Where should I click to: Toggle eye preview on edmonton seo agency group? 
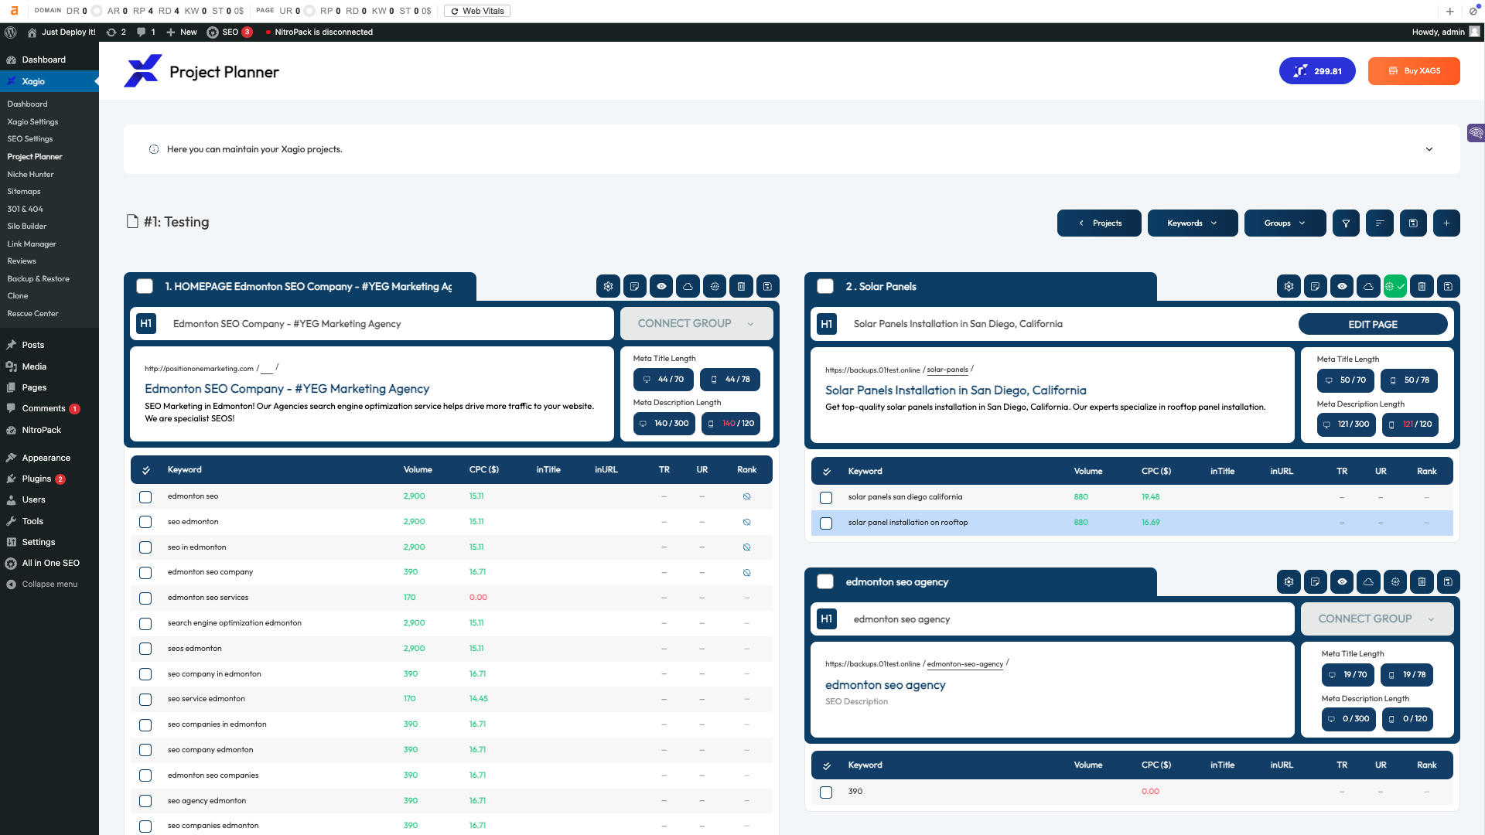pyautogui.click(x=1342, y=581)
